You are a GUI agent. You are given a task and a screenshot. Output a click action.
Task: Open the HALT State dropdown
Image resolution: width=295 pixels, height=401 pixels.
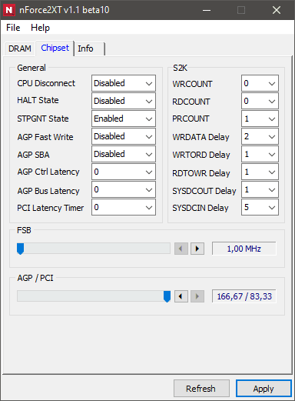coord(124,101)
